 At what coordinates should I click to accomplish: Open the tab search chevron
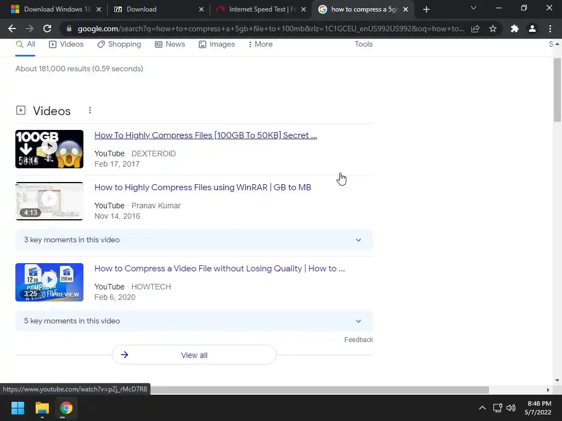click(x=474, y=8)
